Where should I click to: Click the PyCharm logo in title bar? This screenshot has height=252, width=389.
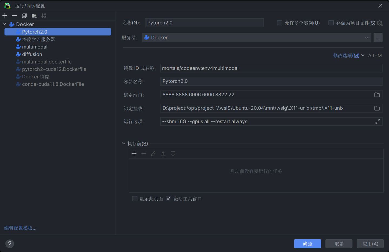point(8,6)
